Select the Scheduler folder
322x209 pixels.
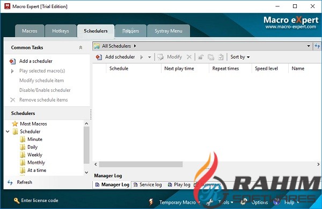coord(30,132)
